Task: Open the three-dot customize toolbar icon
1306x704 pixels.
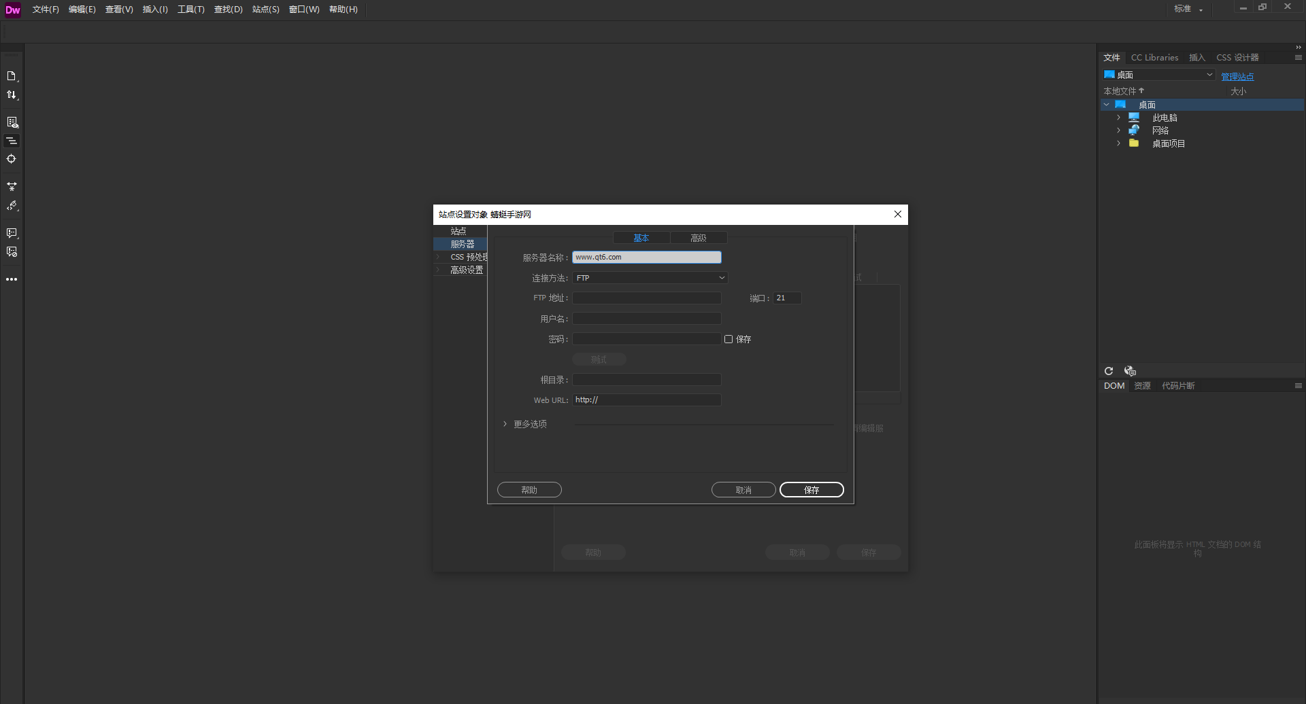Action: coord(12,279)
